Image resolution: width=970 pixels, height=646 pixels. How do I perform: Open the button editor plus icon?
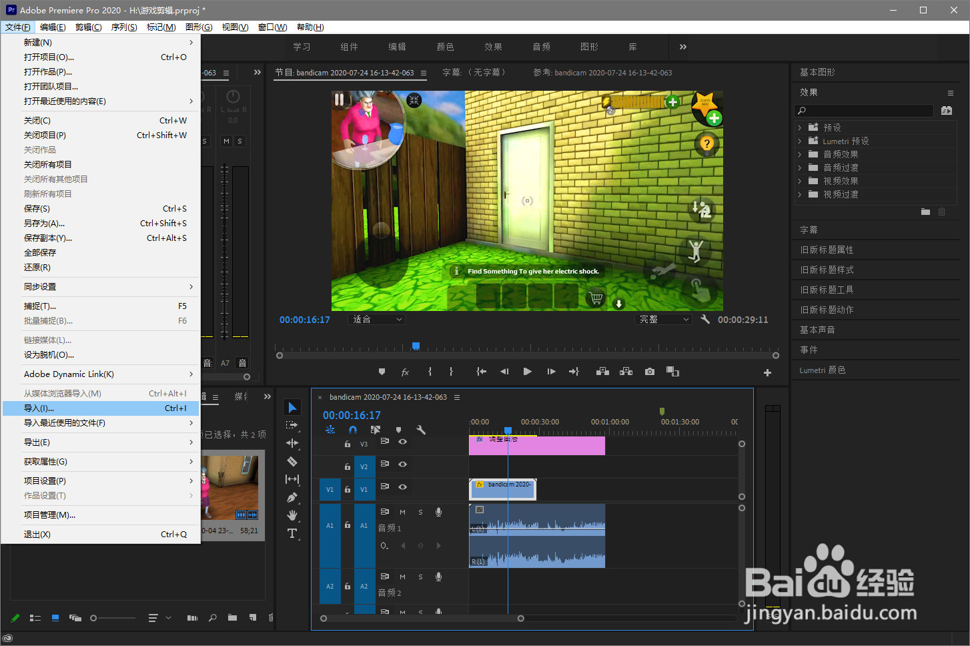pyautogui.click(x=767, y=372)
